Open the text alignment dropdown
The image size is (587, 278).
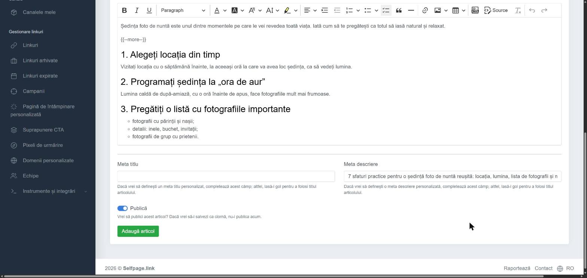pos(310,10)
